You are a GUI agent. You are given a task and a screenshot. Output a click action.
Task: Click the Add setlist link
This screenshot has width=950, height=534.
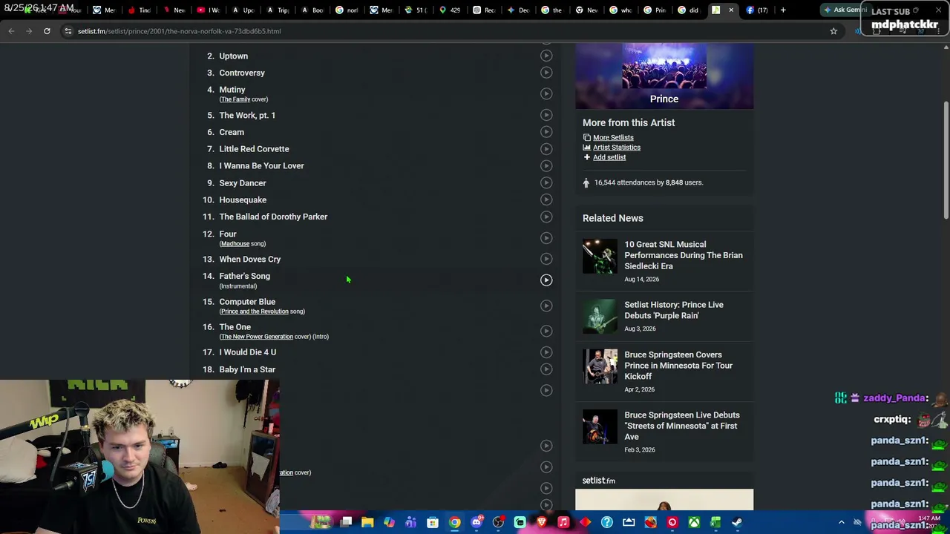[609, 157]
